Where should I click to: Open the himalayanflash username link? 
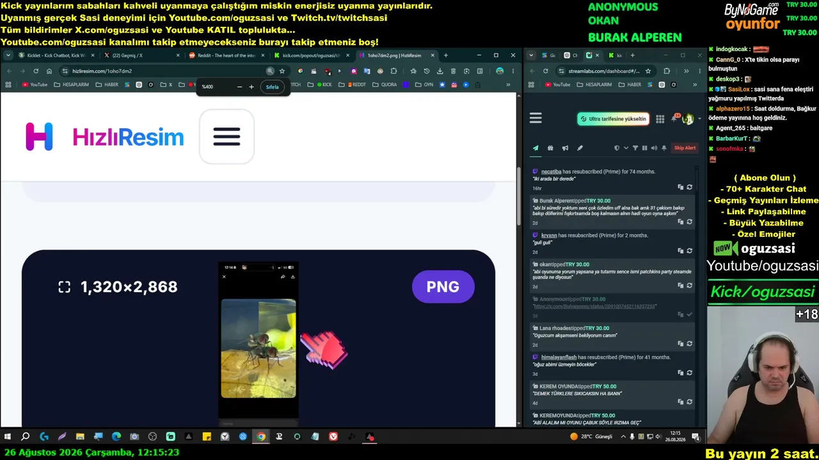(x=559, y=357)
